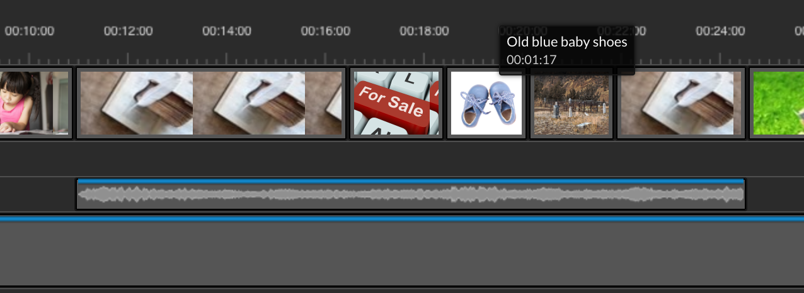The width and height of the screenshot is (804, 293).
Task: Select the quill clip after the graveyard
Action: click(x=681, y=103)
